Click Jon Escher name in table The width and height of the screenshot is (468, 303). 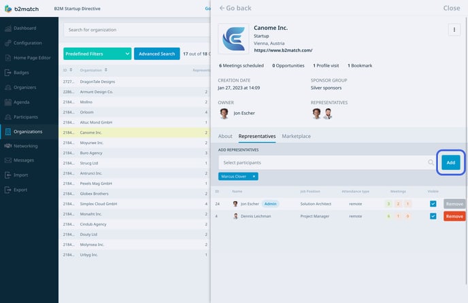click(250, 204)
